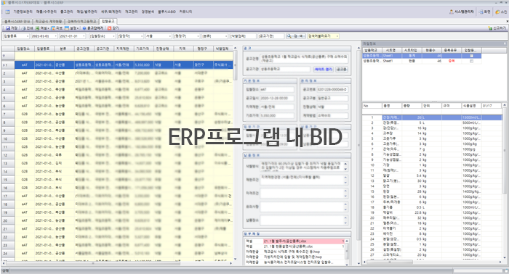Click the magnifier 검색 search button
The width and height of the screenshot is (509, 274).
[295, 36]
